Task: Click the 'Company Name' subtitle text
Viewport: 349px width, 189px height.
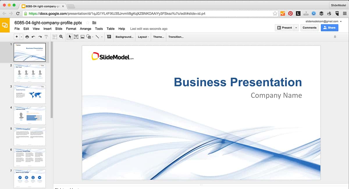Action: click(x=276, y=95)
